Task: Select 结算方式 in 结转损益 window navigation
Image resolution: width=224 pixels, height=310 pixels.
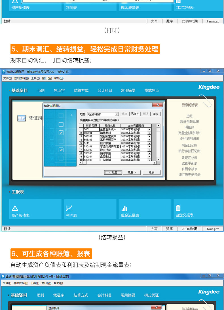Action: 81,90
